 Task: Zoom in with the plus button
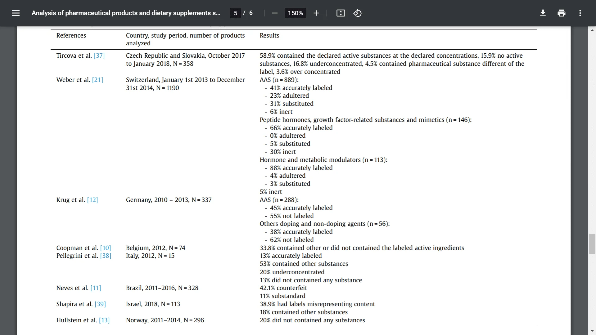click(x=316, y=13)
